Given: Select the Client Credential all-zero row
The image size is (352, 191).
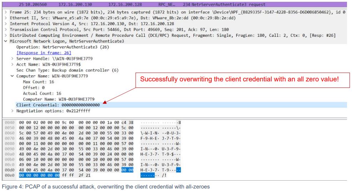Looking at the screenshot, I should pos(181,105).
